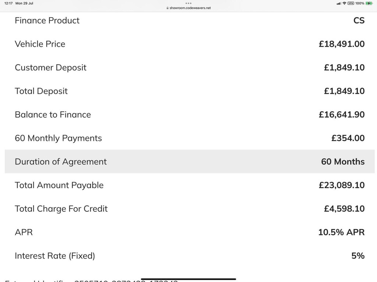This screenshot has width=377, height=282.
Task: Tap the Wi-Fi icon in status bar
Action: (x=344, y=3)
